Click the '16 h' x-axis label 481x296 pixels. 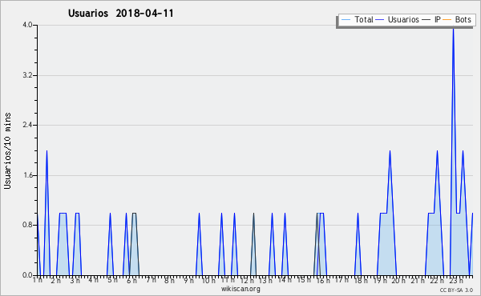(323, 281)
